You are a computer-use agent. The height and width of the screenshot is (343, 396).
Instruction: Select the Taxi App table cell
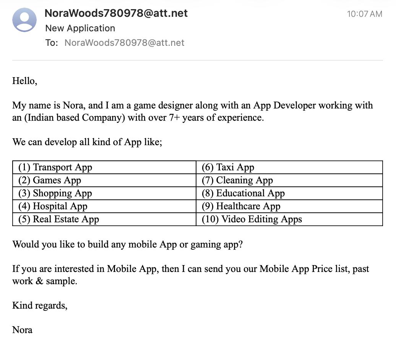(289, 167)
